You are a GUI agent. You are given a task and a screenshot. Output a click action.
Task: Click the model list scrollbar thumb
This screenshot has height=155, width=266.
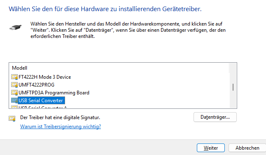[233, 87]
